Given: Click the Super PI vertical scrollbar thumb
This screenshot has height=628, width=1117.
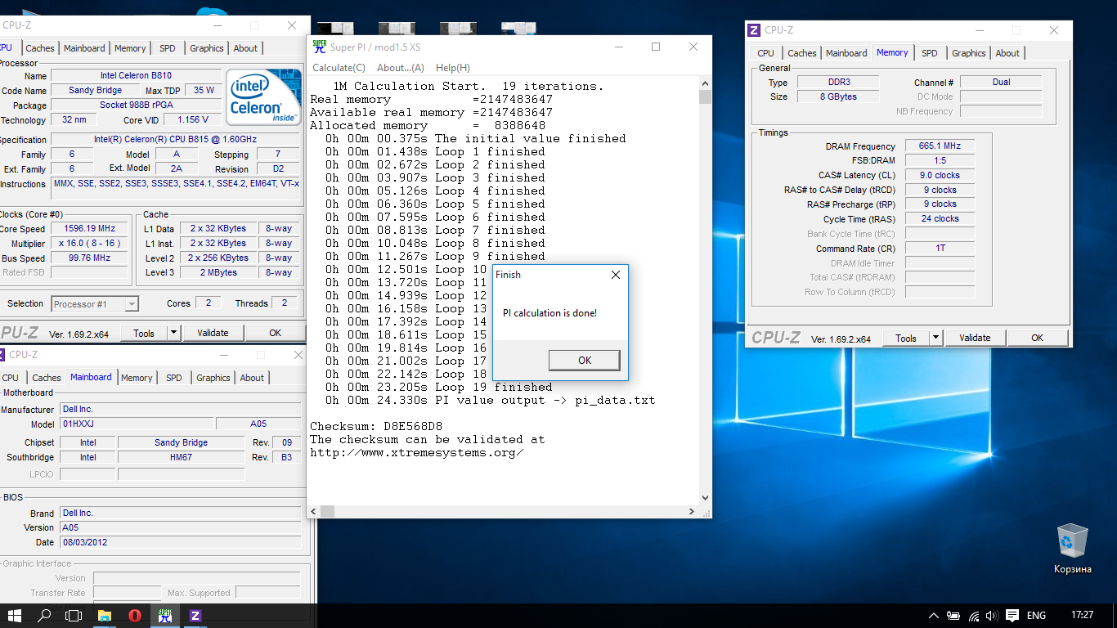Looking at the screenshot, I should pos(706,97).
